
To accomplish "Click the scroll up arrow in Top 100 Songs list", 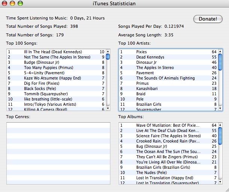I will tap(108, 51).
